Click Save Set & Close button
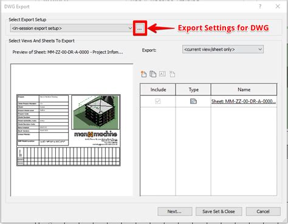The image size is (288, 224). (x=219, y=211)
